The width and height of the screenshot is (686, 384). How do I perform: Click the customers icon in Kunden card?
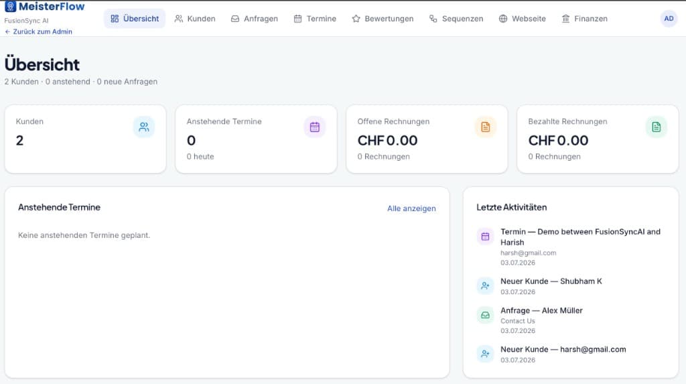pyautogui.click(x=144, y=127)
